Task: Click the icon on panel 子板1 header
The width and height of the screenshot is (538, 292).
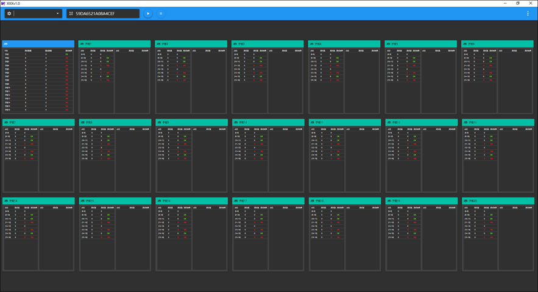Action: [x=82, y=44]
